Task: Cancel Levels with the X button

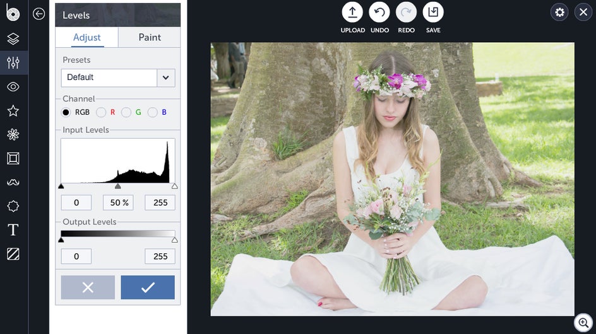Action: pos(88,287)
